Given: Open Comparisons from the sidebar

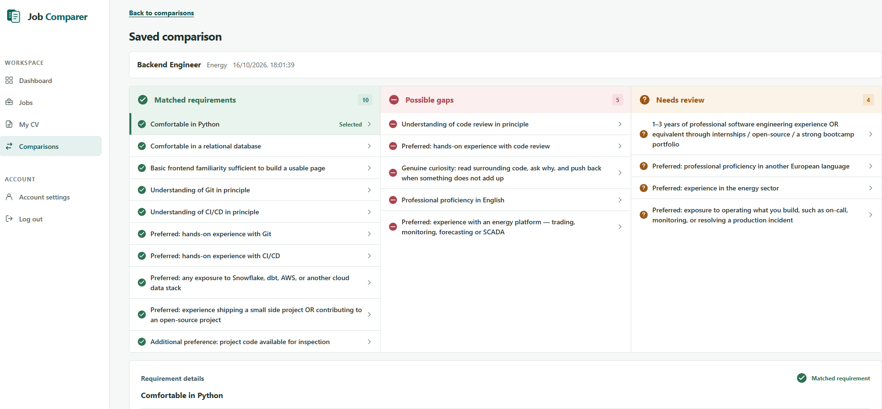Looking at the screenshot, I should point(51,147).
